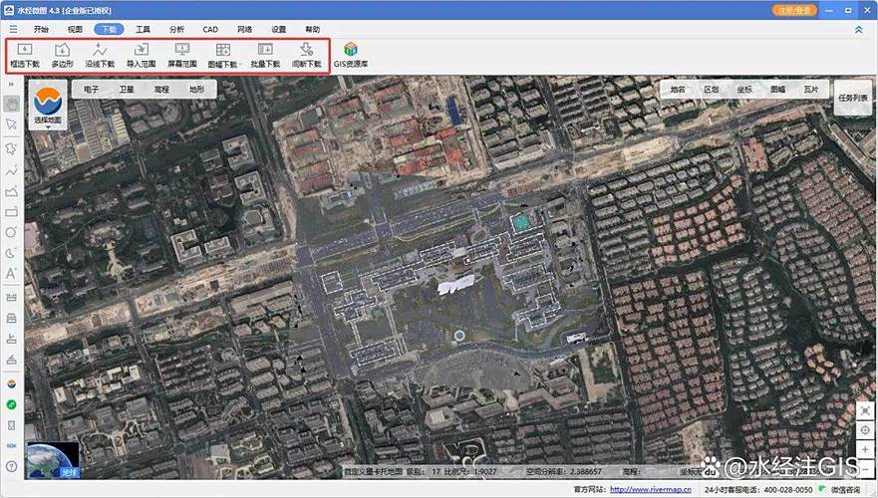Open the GIS资源库 resource library
This screenshot has height=498, width=878.
pos(351,56)
